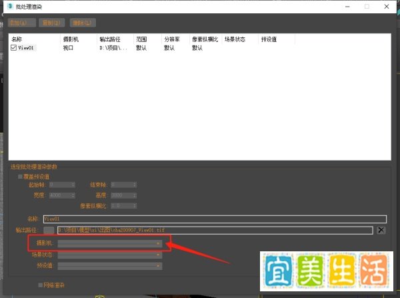Select the D:\项目\... output path cell

coord(113,48)
